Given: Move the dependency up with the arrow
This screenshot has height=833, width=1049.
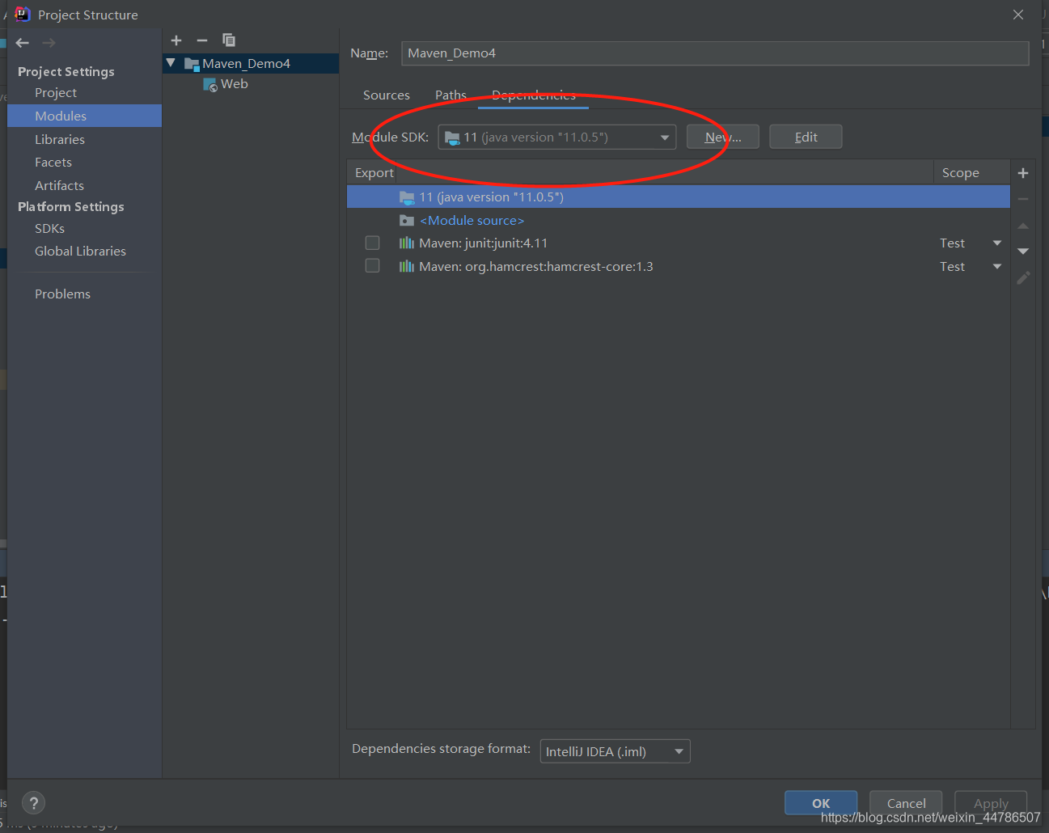Looking at the screenshot, I should pos(1023,226).
